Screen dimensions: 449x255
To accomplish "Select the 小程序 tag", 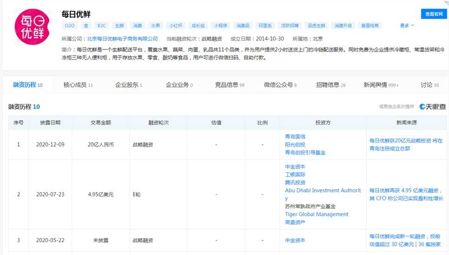I will click(221, 25).
